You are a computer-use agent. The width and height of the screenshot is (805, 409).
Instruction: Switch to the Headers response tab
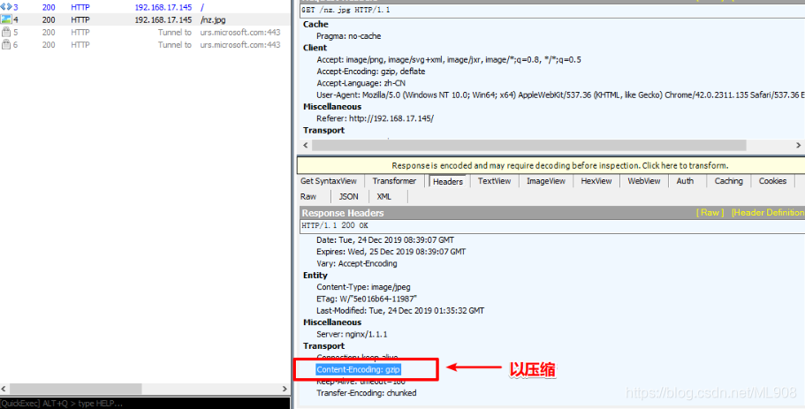(x=448, y=182)
